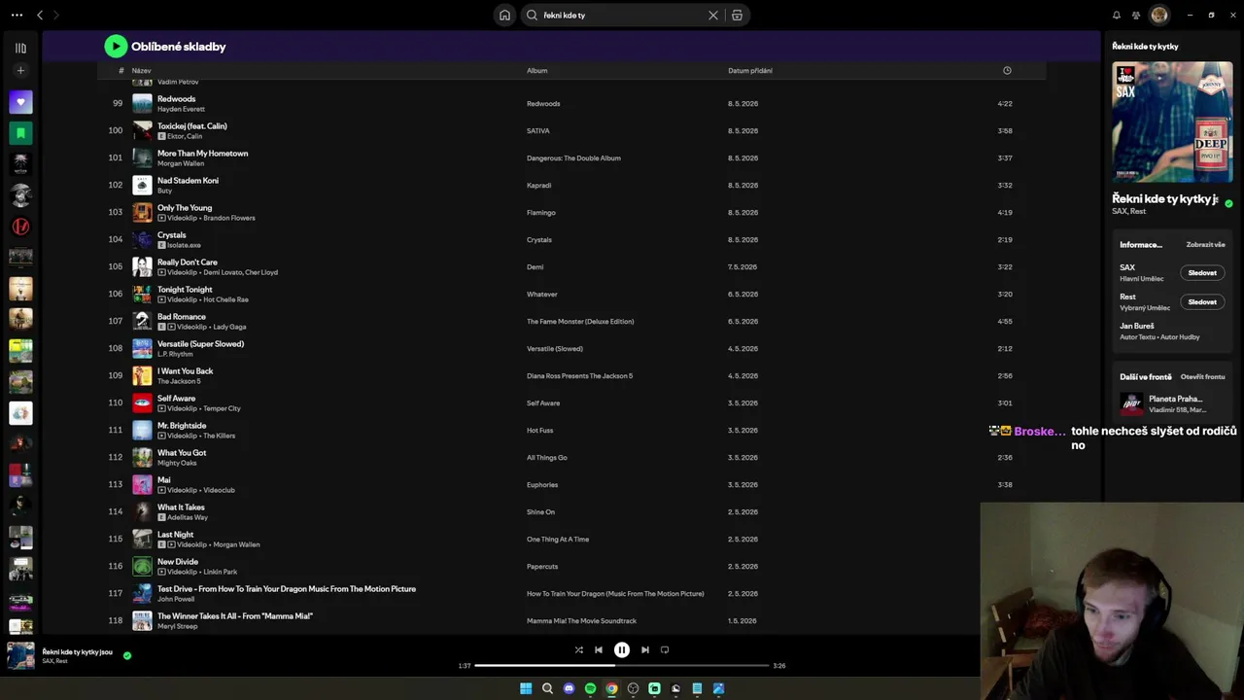Click the now playing cover in bottom bar
The height and width of the screenshot is (700, 1244).
pyautogui.click(x=20, y=656)
